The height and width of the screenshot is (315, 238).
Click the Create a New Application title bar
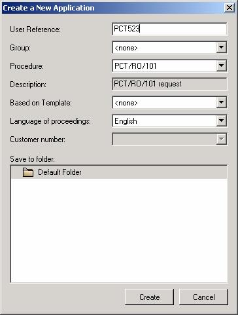coord(113,8)
